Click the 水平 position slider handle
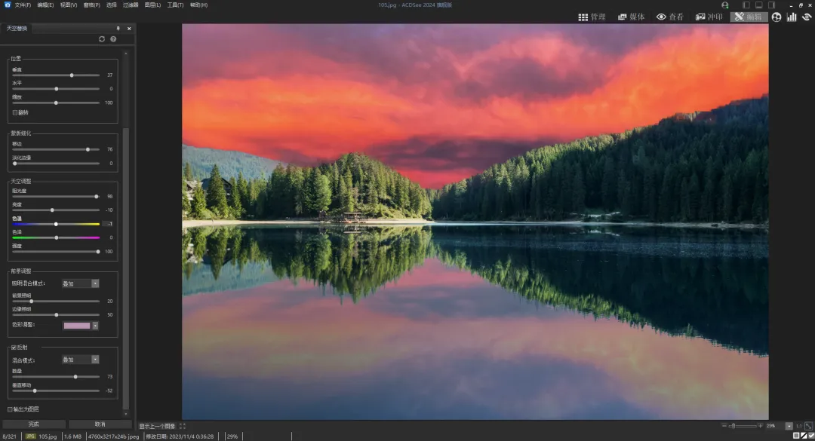Screen dimensions: 815x441 pos(56,89)
